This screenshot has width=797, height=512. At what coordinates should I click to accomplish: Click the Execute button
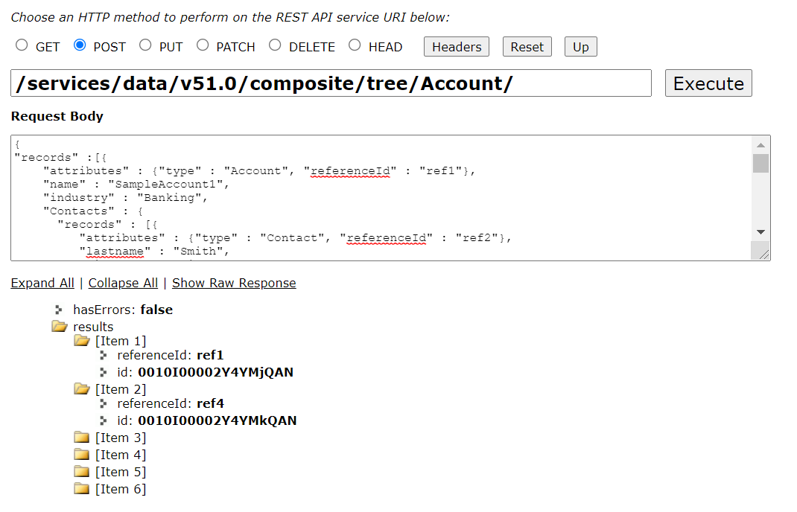[708, 83]
